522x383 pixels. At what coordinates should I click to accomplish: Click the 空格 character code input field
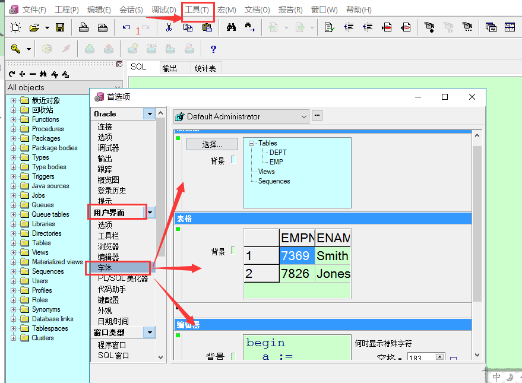point(422,357)
